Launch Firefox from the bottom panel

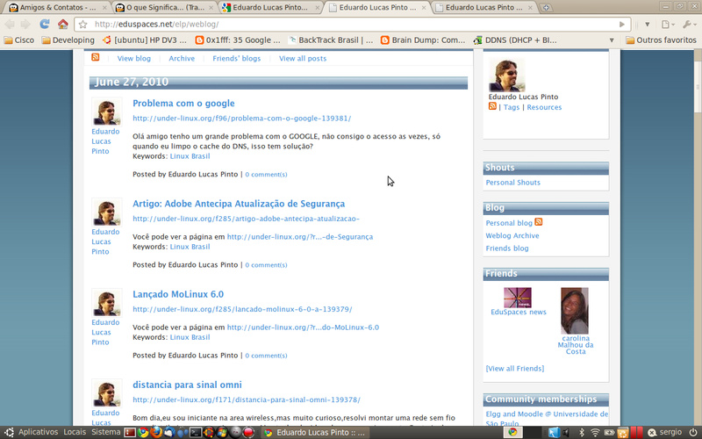[x=156, y=432]
